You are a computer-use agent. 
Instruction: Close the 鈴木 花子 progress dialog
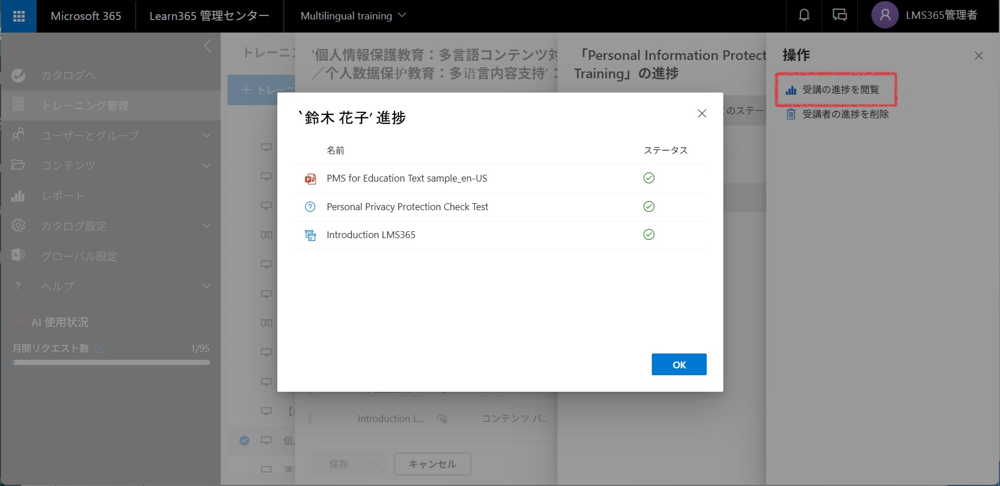point(702,114)
